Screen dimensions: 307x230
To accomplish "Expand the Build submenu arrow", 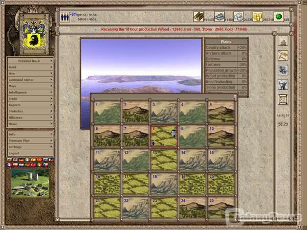I will coord(51,67).
